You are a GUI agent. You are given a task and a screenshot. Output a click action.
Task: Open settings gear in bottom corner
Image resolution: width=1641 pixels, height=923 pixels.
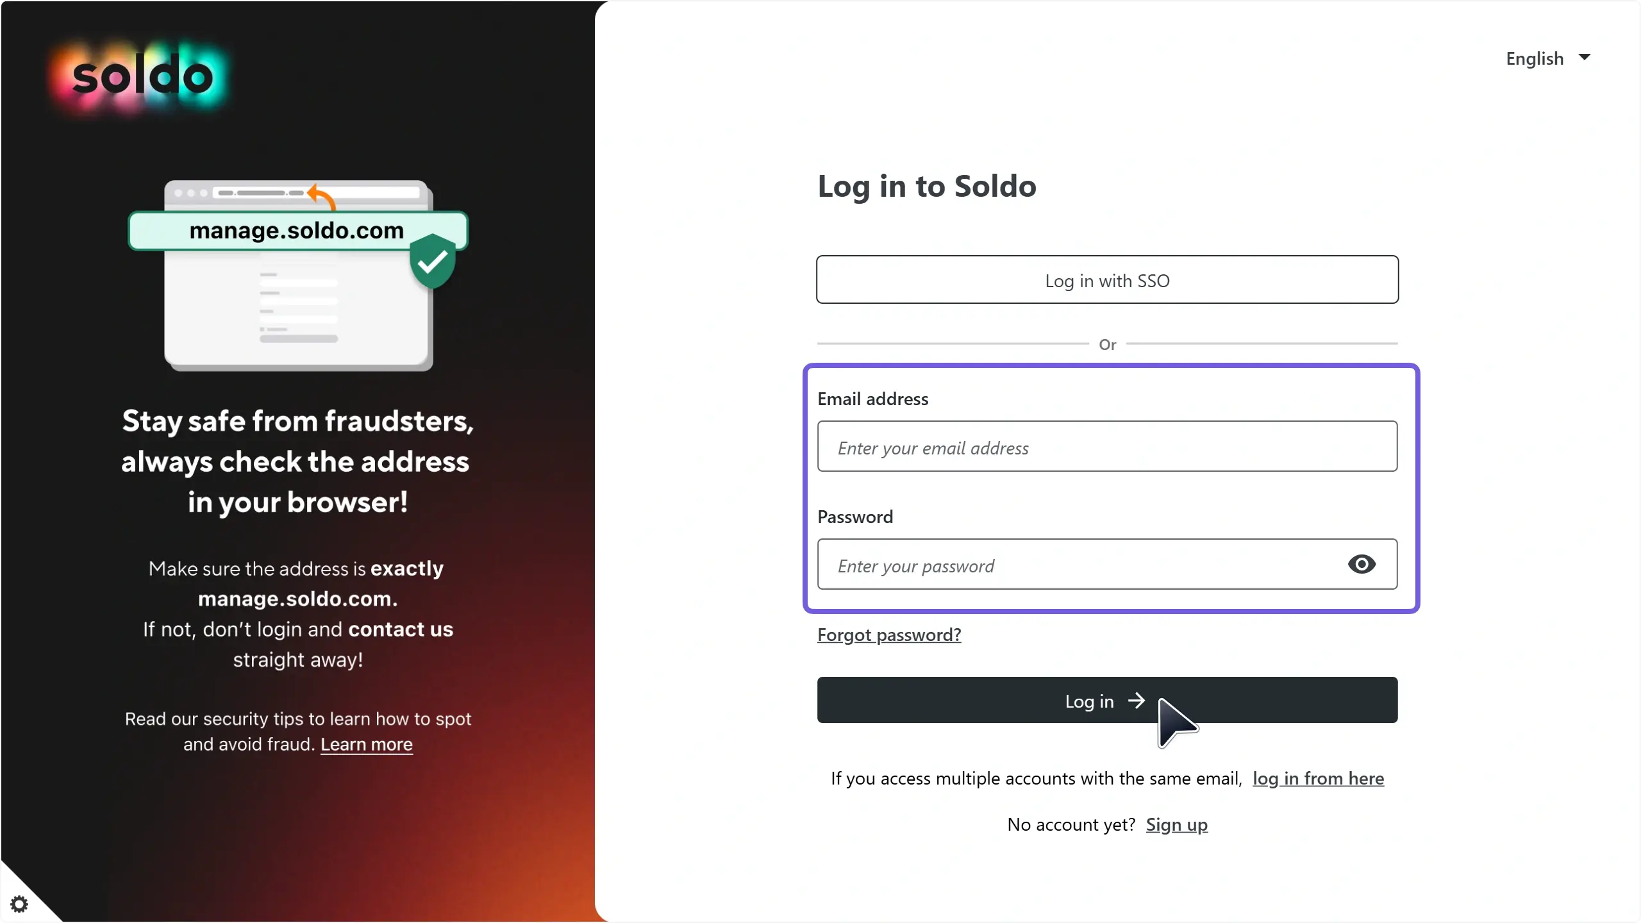pyautogui.click(x=19, y=904)
